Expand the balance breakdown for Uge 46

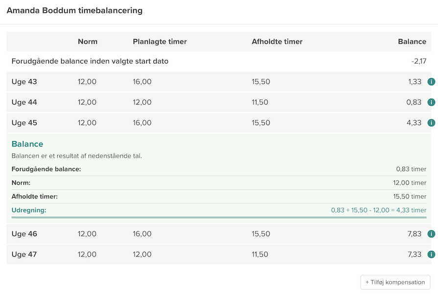coord(431,234)
